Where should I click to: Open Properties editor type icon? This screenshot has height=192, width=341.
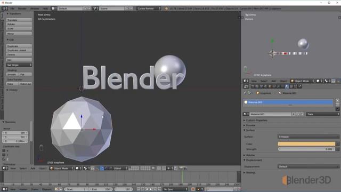pos(246,86)
